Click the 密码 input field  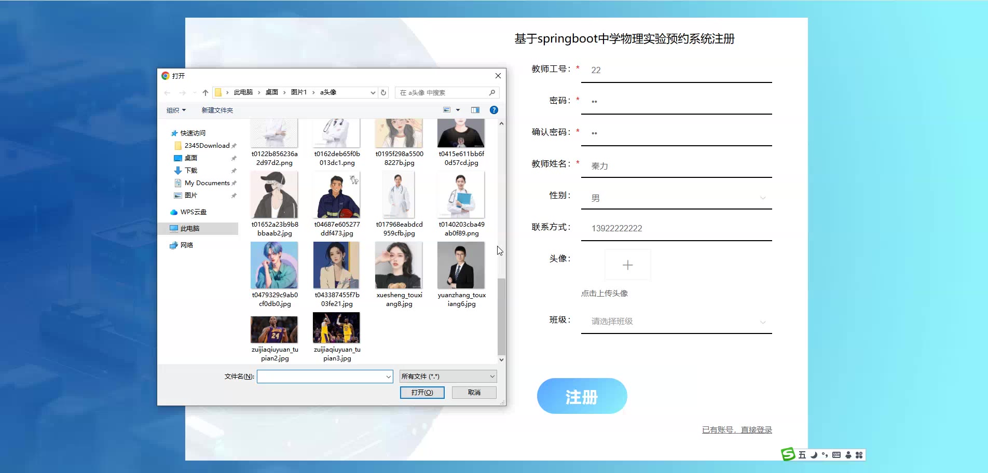(677, 102)
